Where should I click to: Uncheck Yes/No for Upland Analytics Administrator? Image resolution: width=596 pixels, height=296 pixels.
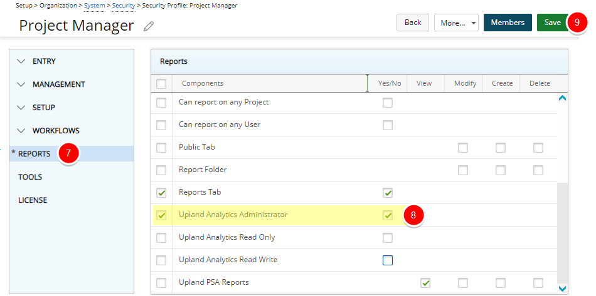tap(388, 215)
